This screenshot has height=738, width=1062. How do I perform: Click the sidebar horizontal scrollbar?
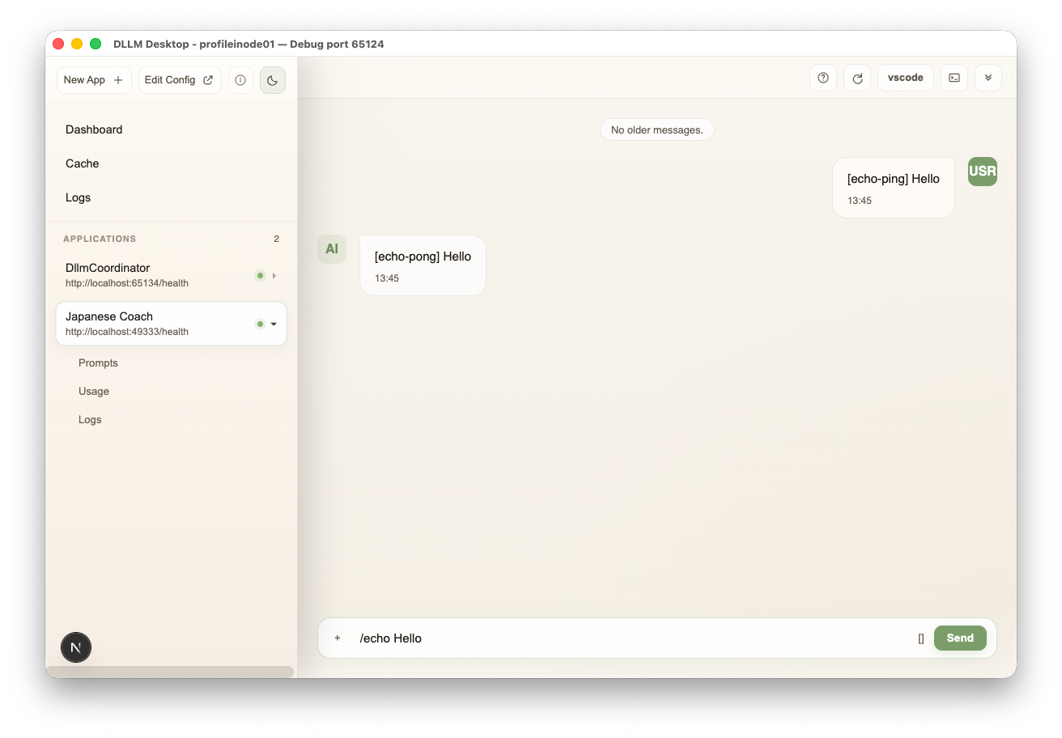point(170,672)
